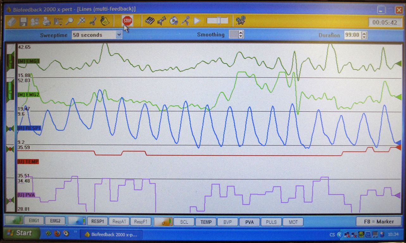Increase the Smoothing value with up arrow

(x=241, y=33)
